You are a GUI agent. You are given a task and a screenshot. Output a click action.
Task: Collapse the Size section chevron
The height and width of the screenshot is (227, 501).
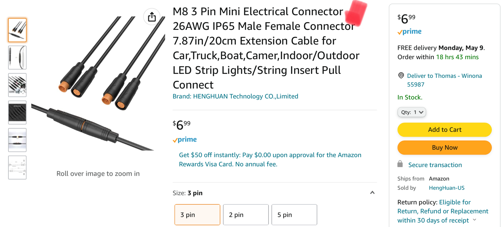(x=372, y=193)
